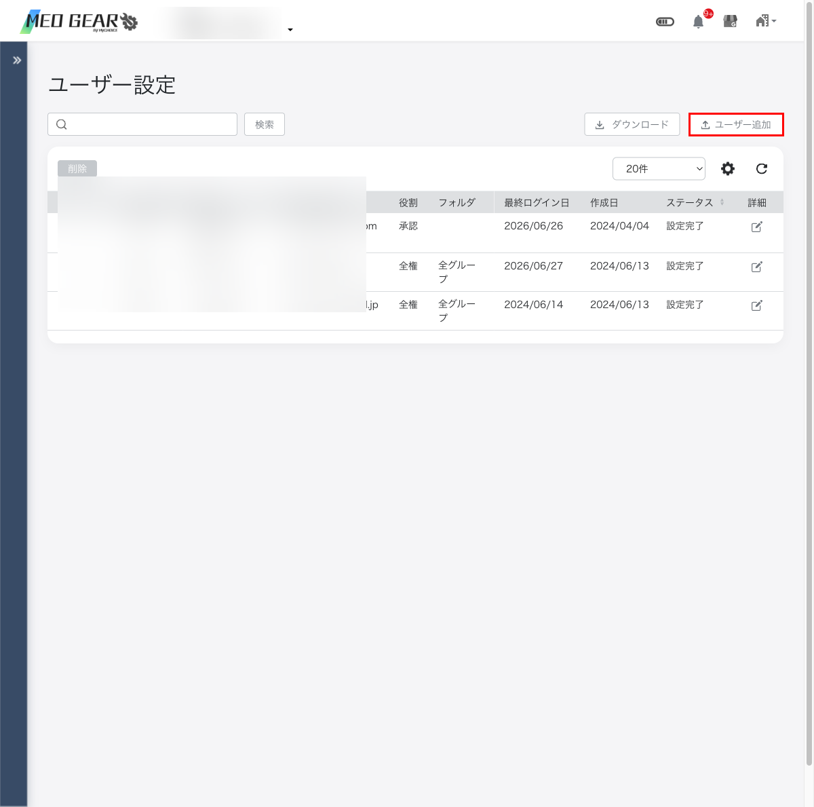Open the store settings icon in header

731,22
